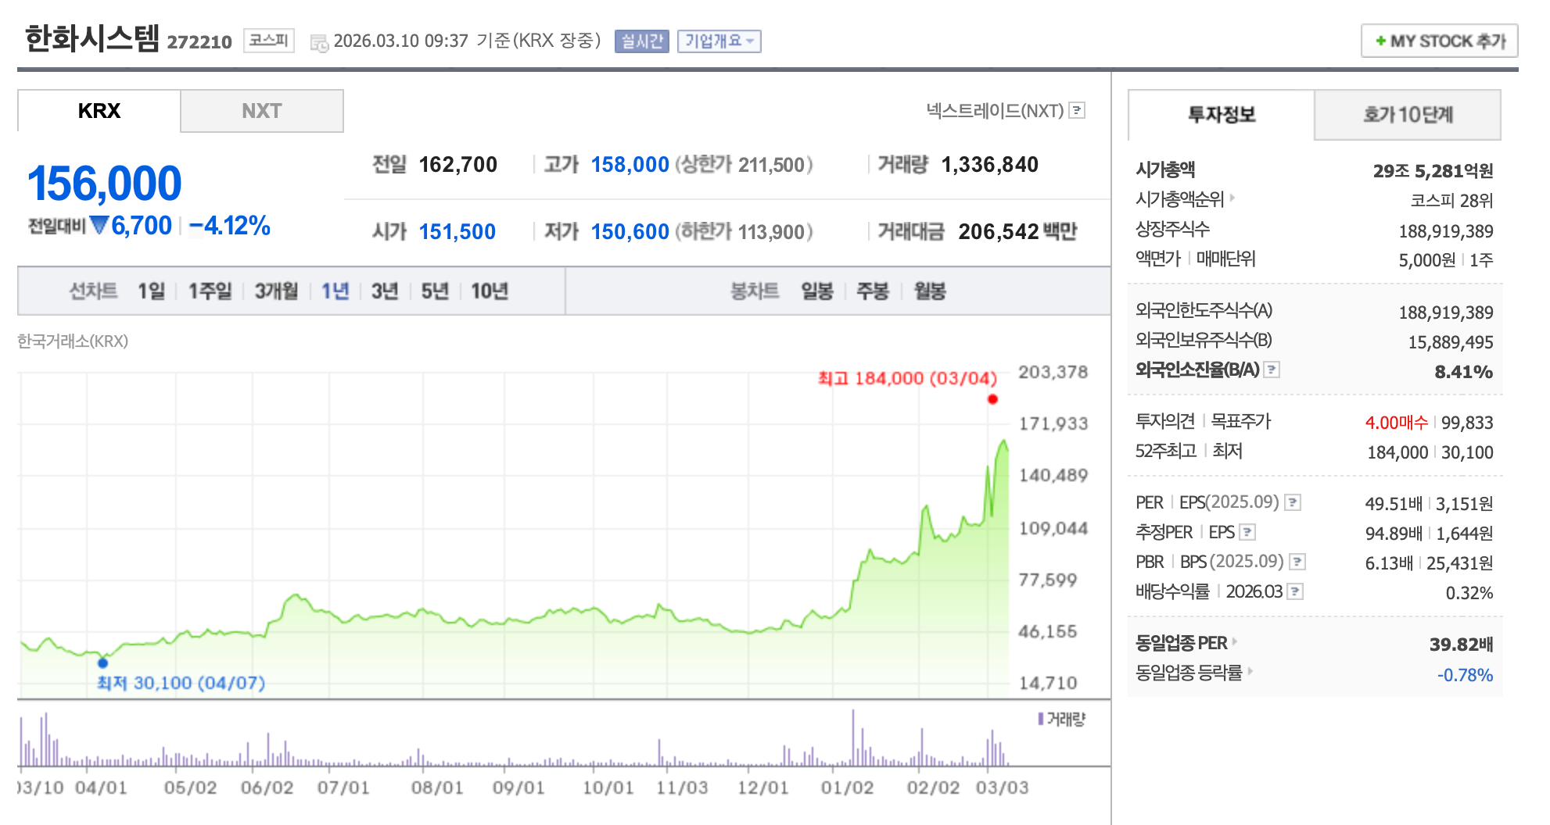Image resolution: width=1550 pixels, height=825 pixels.
Task: Click the 거래량 legend on the volume chart
Action: click(x=1062, y=719)
